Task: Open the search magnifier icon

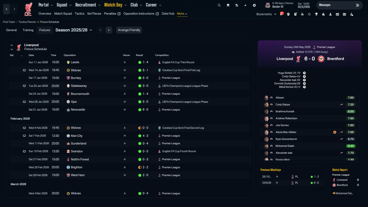Action: tap(219, 5)
